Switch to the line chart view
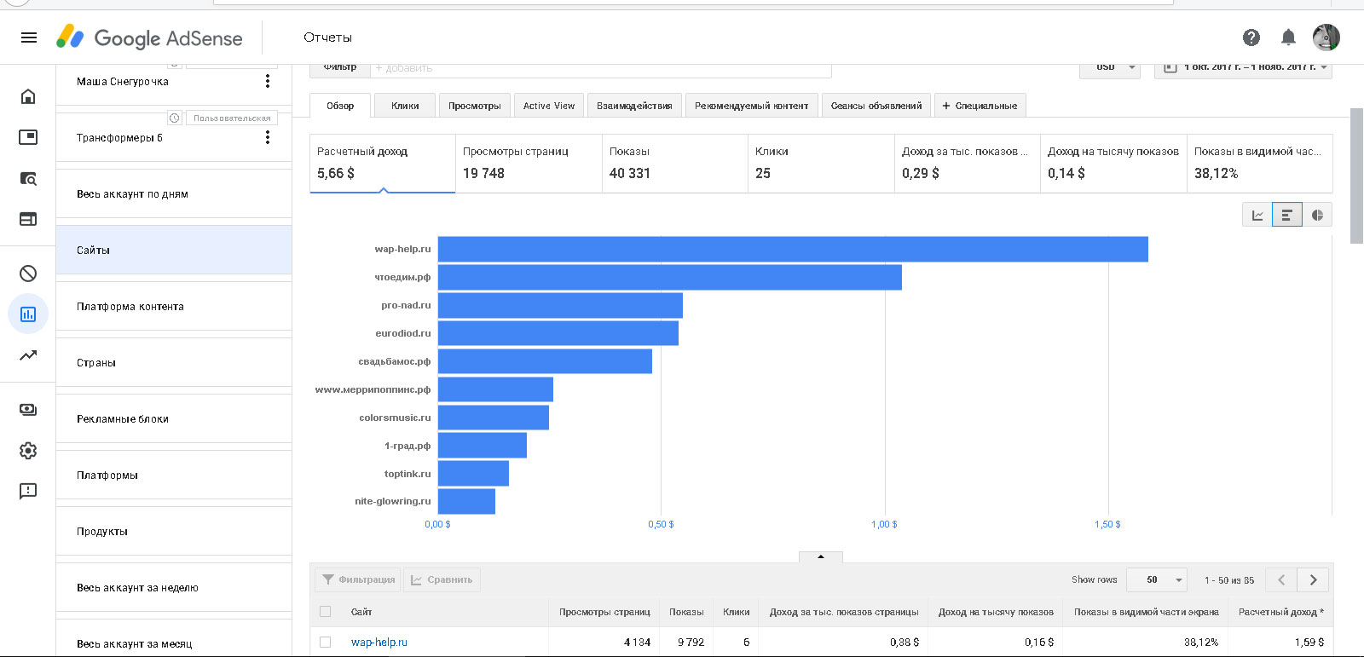Viewport: 1364px width, 657px height. click(x=1257, y=215)
